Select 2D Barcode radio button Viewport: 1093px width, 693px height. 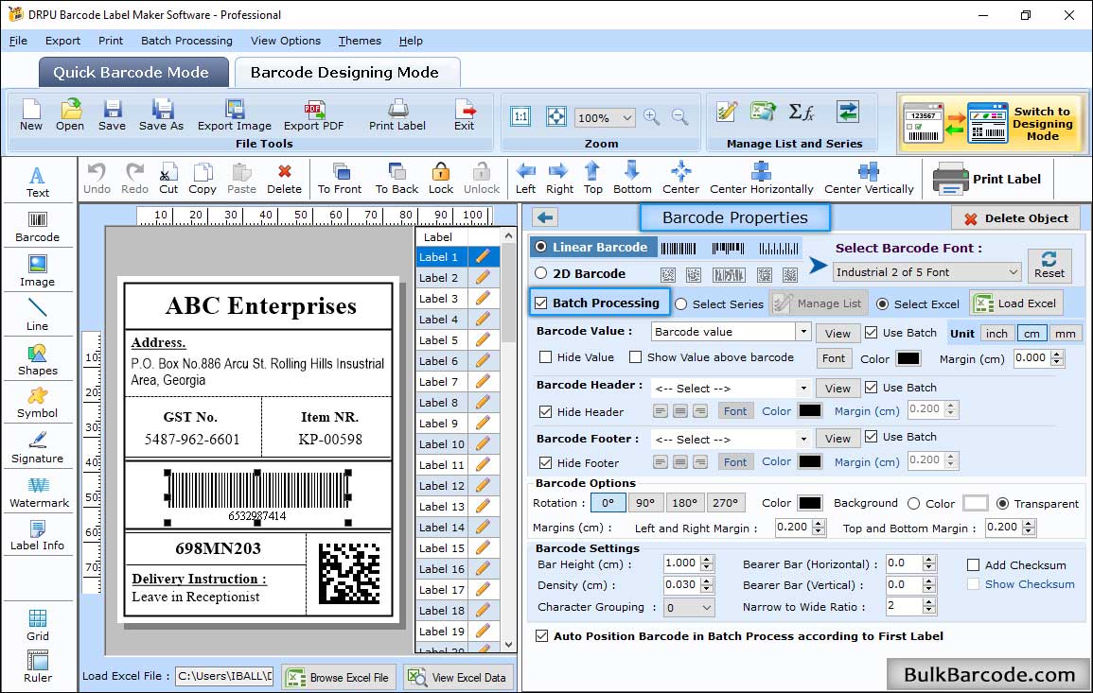[541, 273]
